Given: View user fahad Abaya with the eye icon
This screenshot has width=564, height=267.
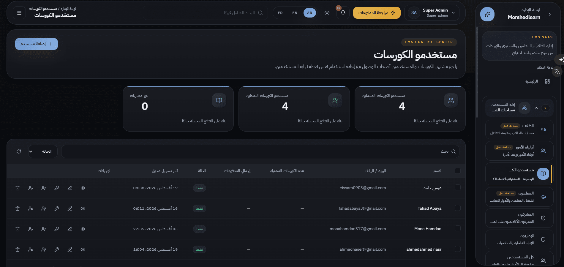Looking at the screenshot, I should point(83,208).
